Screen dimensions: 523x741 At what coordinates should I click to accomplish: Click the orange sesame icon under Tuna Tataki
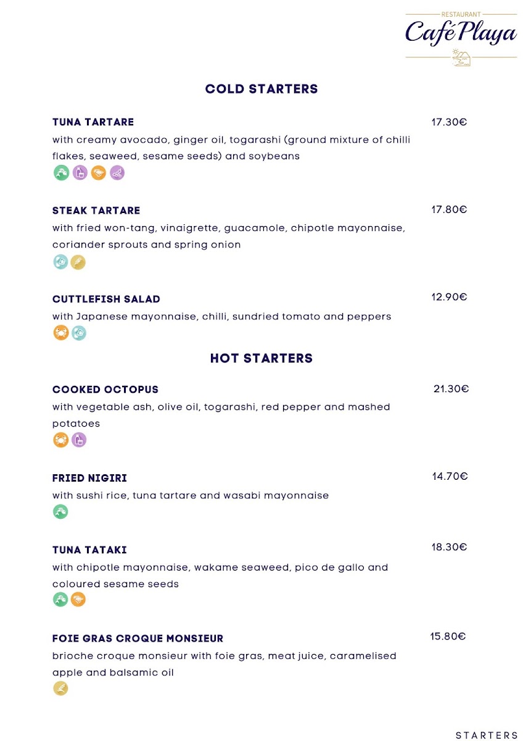(78, 599)
